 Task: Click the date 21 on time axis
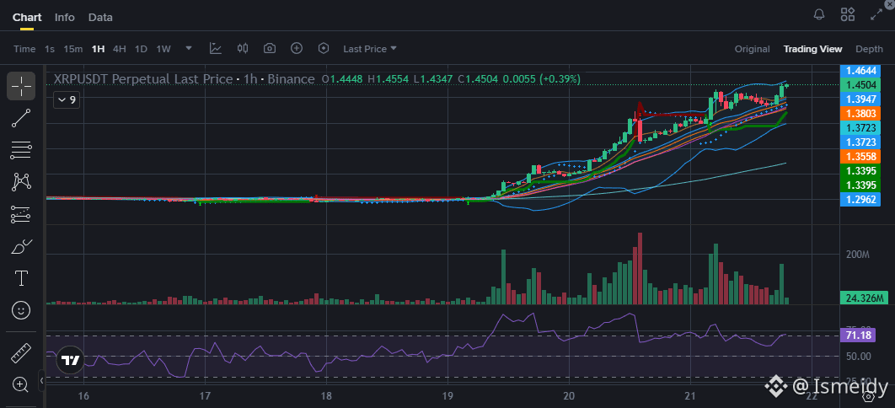point(690,396)
